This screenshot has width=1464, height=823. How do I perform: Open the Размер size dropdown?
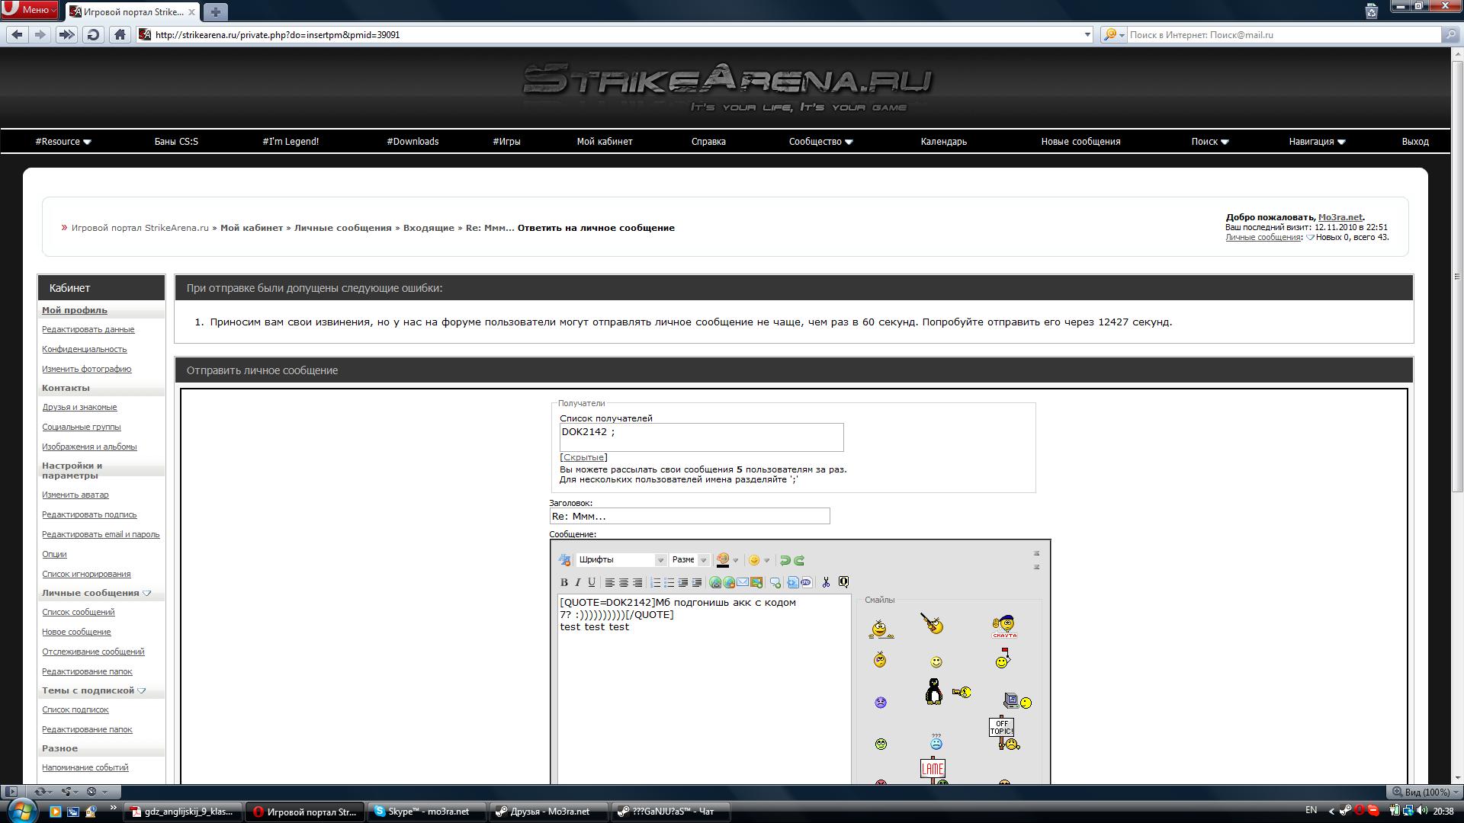coord(689,560)
